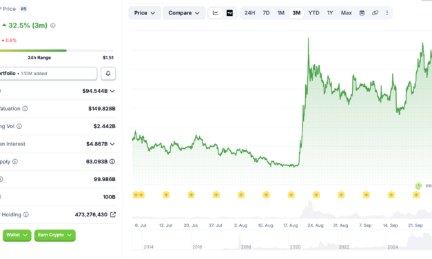Click the news marker above 24. Aug
Viewport: 432px width, 259px height.
(x=316, y=195)
